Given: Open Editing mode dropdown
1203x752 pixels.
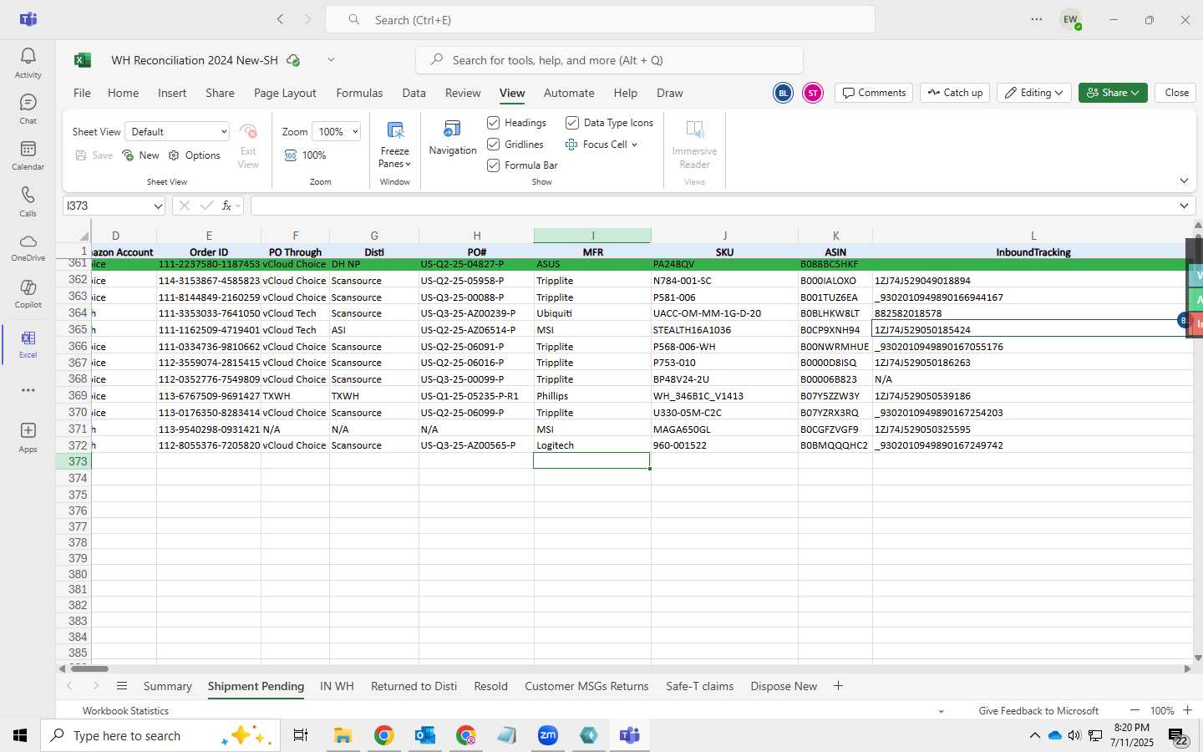Looking at the screenshot, I should point(1034,93).
